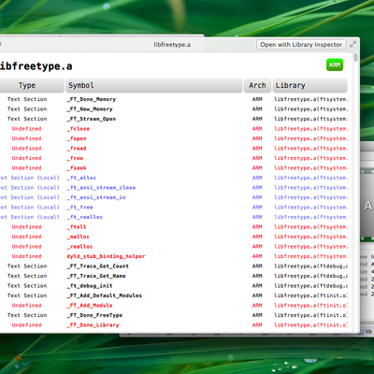Sort by the Arch column header
The width and height of the screenshot is (374, 374).
coord(257,85)
